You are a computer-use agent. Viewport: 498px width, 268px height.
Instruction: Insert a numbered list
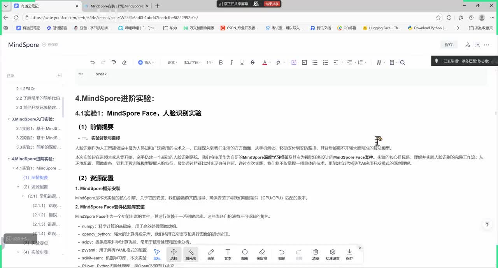tap(325, 62)
